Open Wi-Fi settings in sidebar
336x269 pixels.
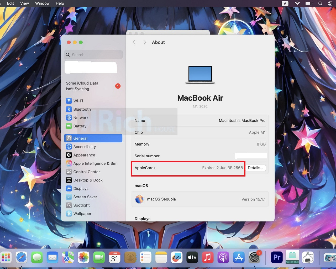pos(93,101)
